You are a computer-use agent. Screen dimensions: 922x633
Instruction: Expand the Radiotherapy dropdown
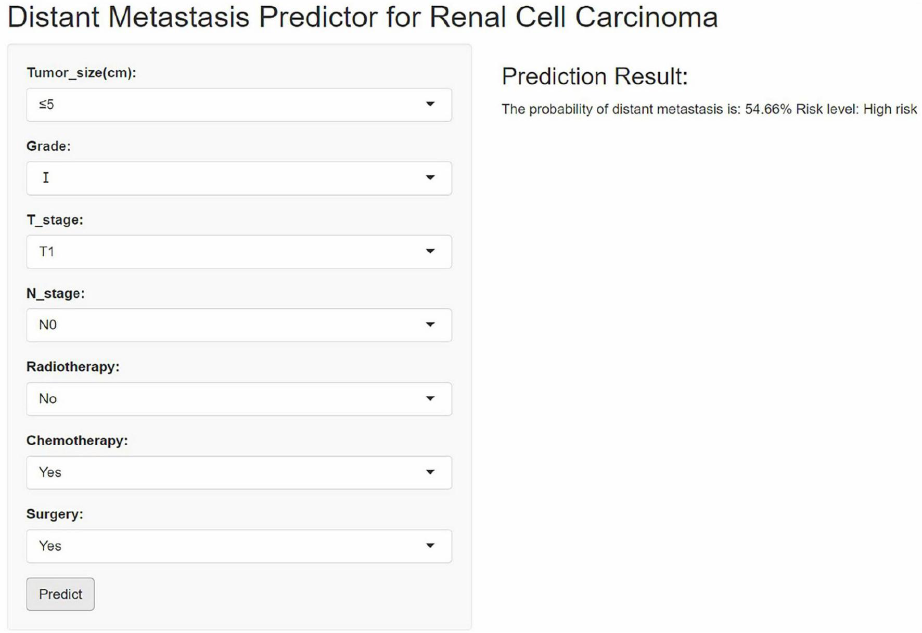pyautogui.click(x=239, y=399)
